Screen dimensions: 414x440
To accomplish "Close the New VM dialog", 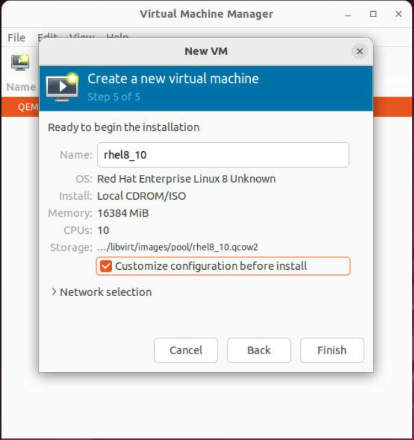I will pos(359,51).
